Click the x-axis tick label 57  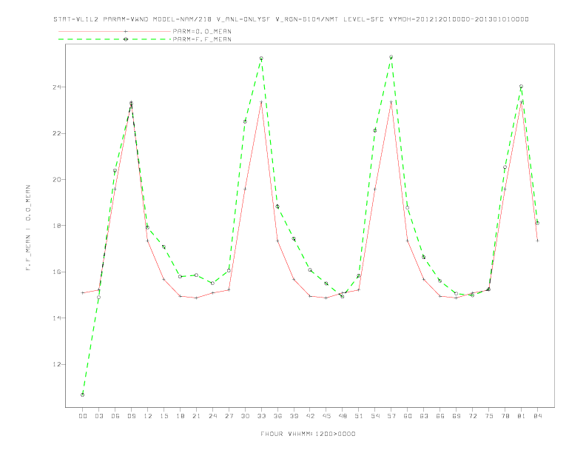click(x=391, y=416)
